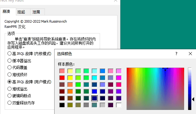
Task: Choose the violet swatch in fourth row
Action: point(119,91)
